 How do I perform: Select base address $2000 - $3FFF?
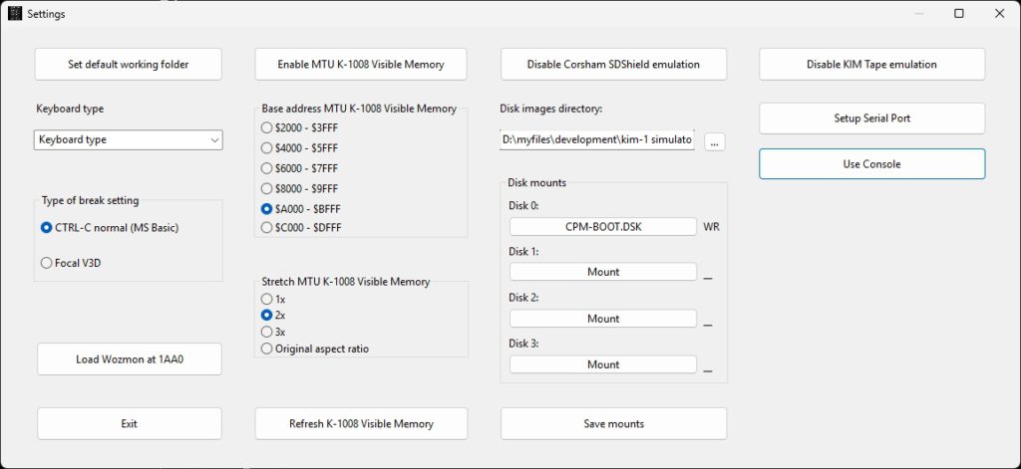point(266,127)
